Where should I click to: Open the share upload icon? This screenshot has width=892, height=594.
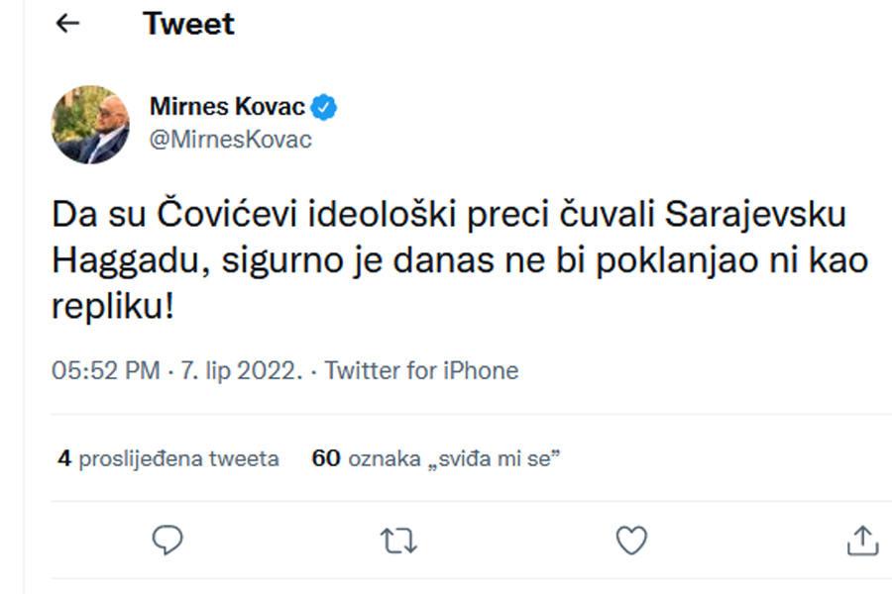tap(863, 540)
